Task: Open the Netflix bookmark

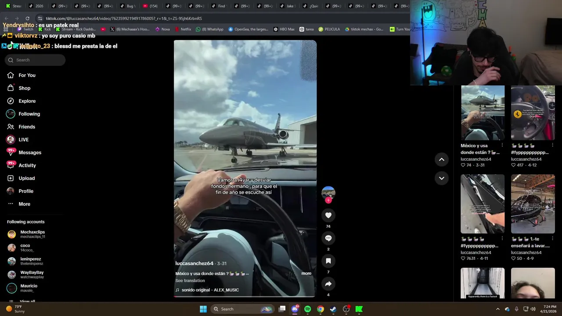Action: 183,29
